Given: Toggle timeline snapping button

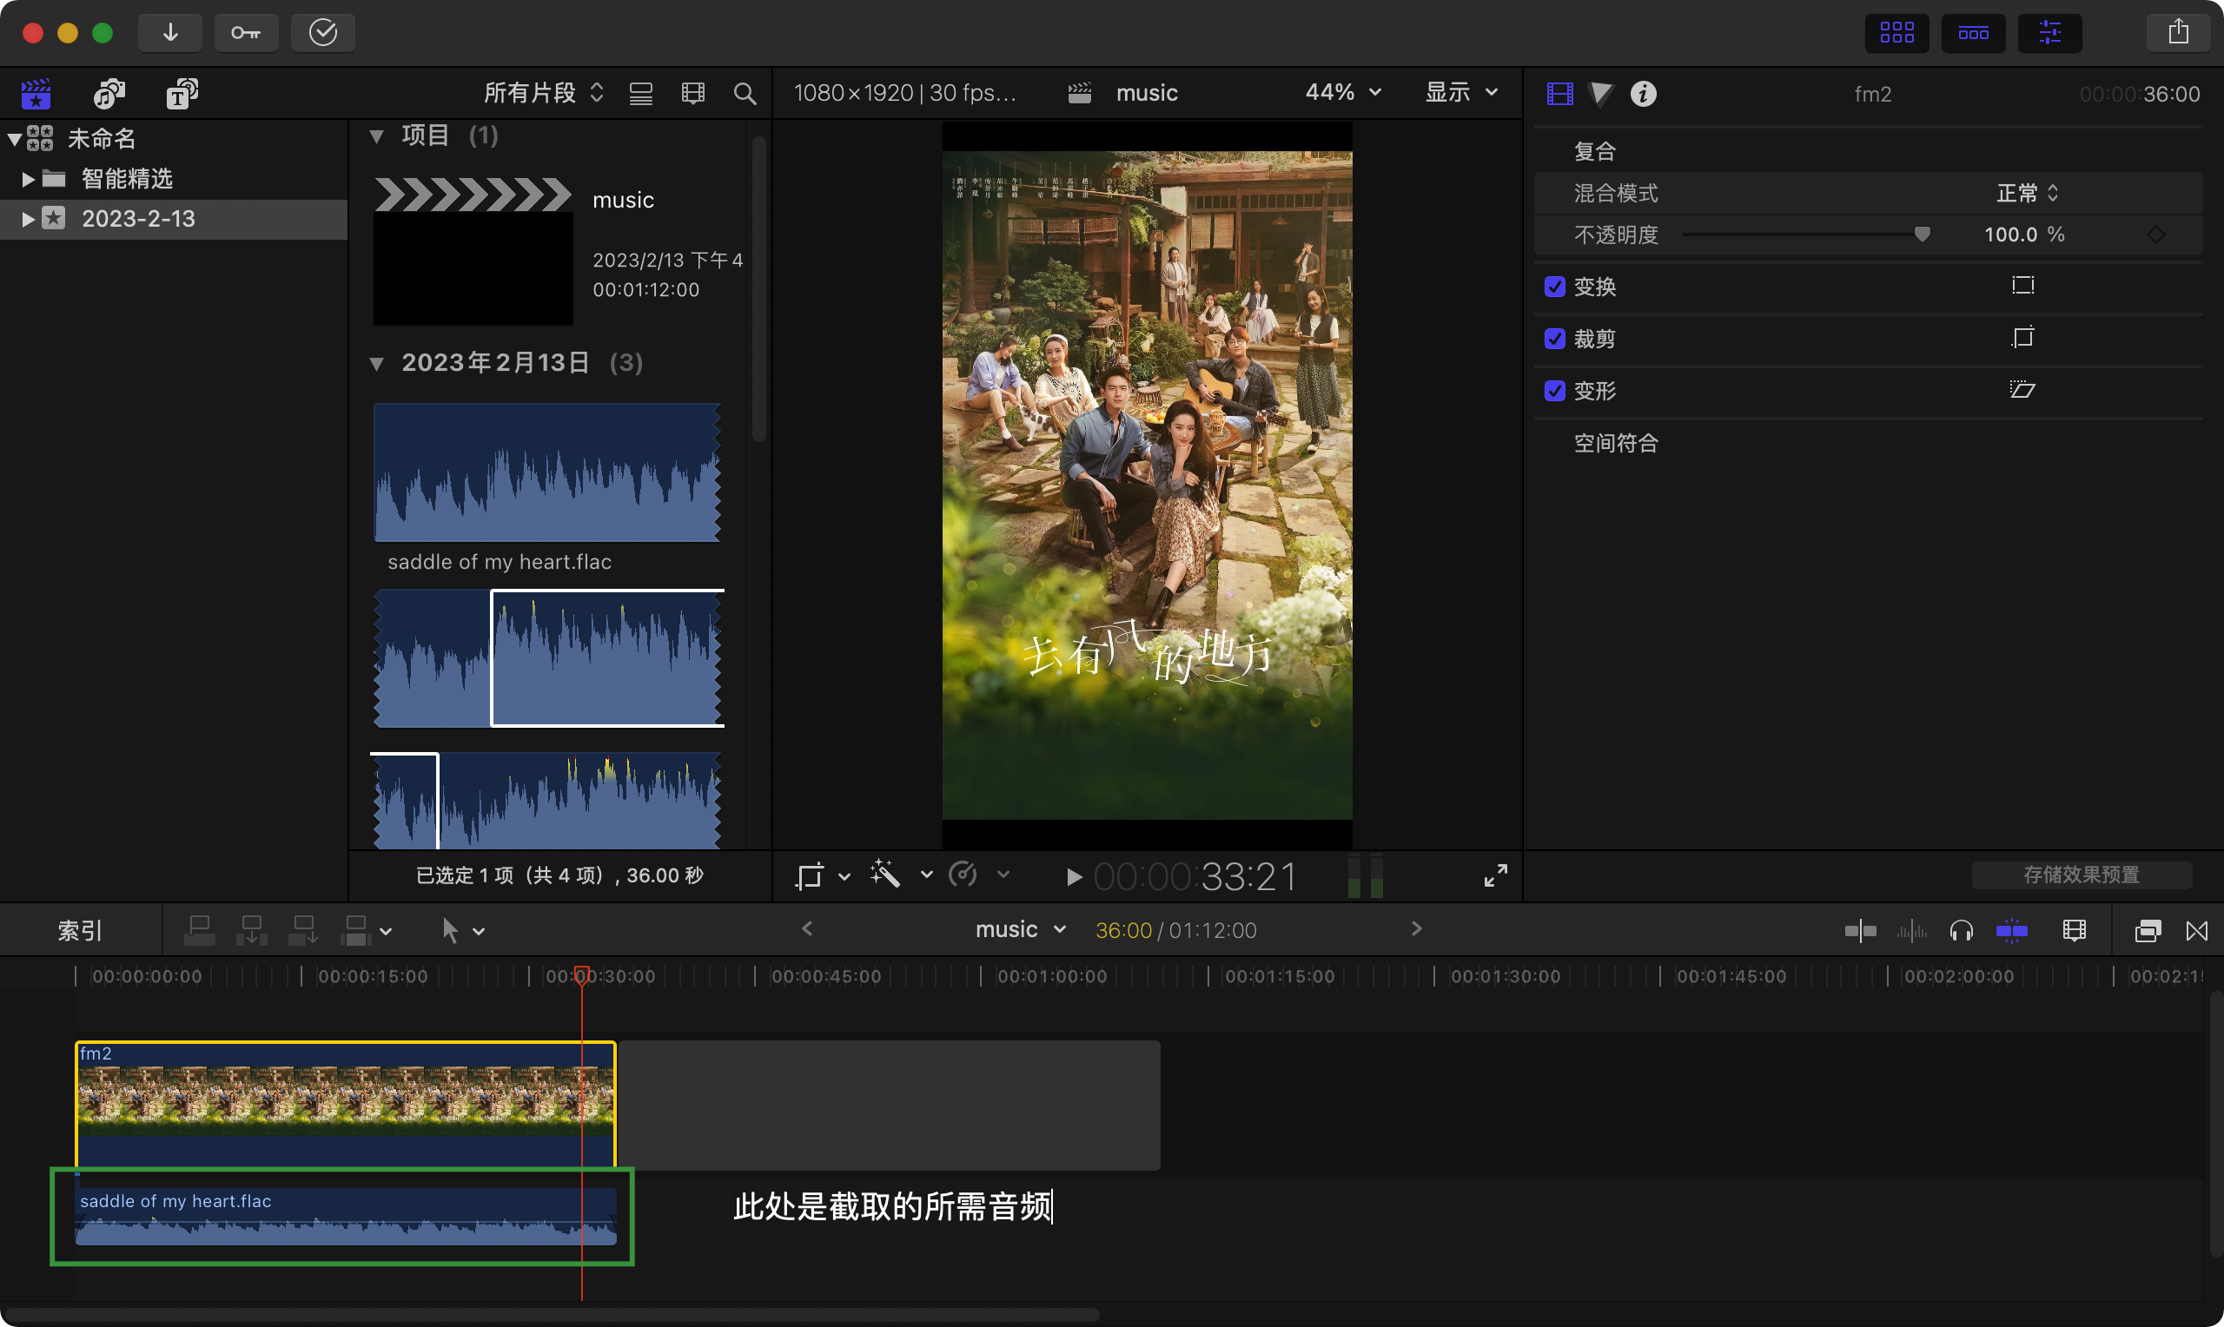Looking at the screenshot, I should 2011,931.
